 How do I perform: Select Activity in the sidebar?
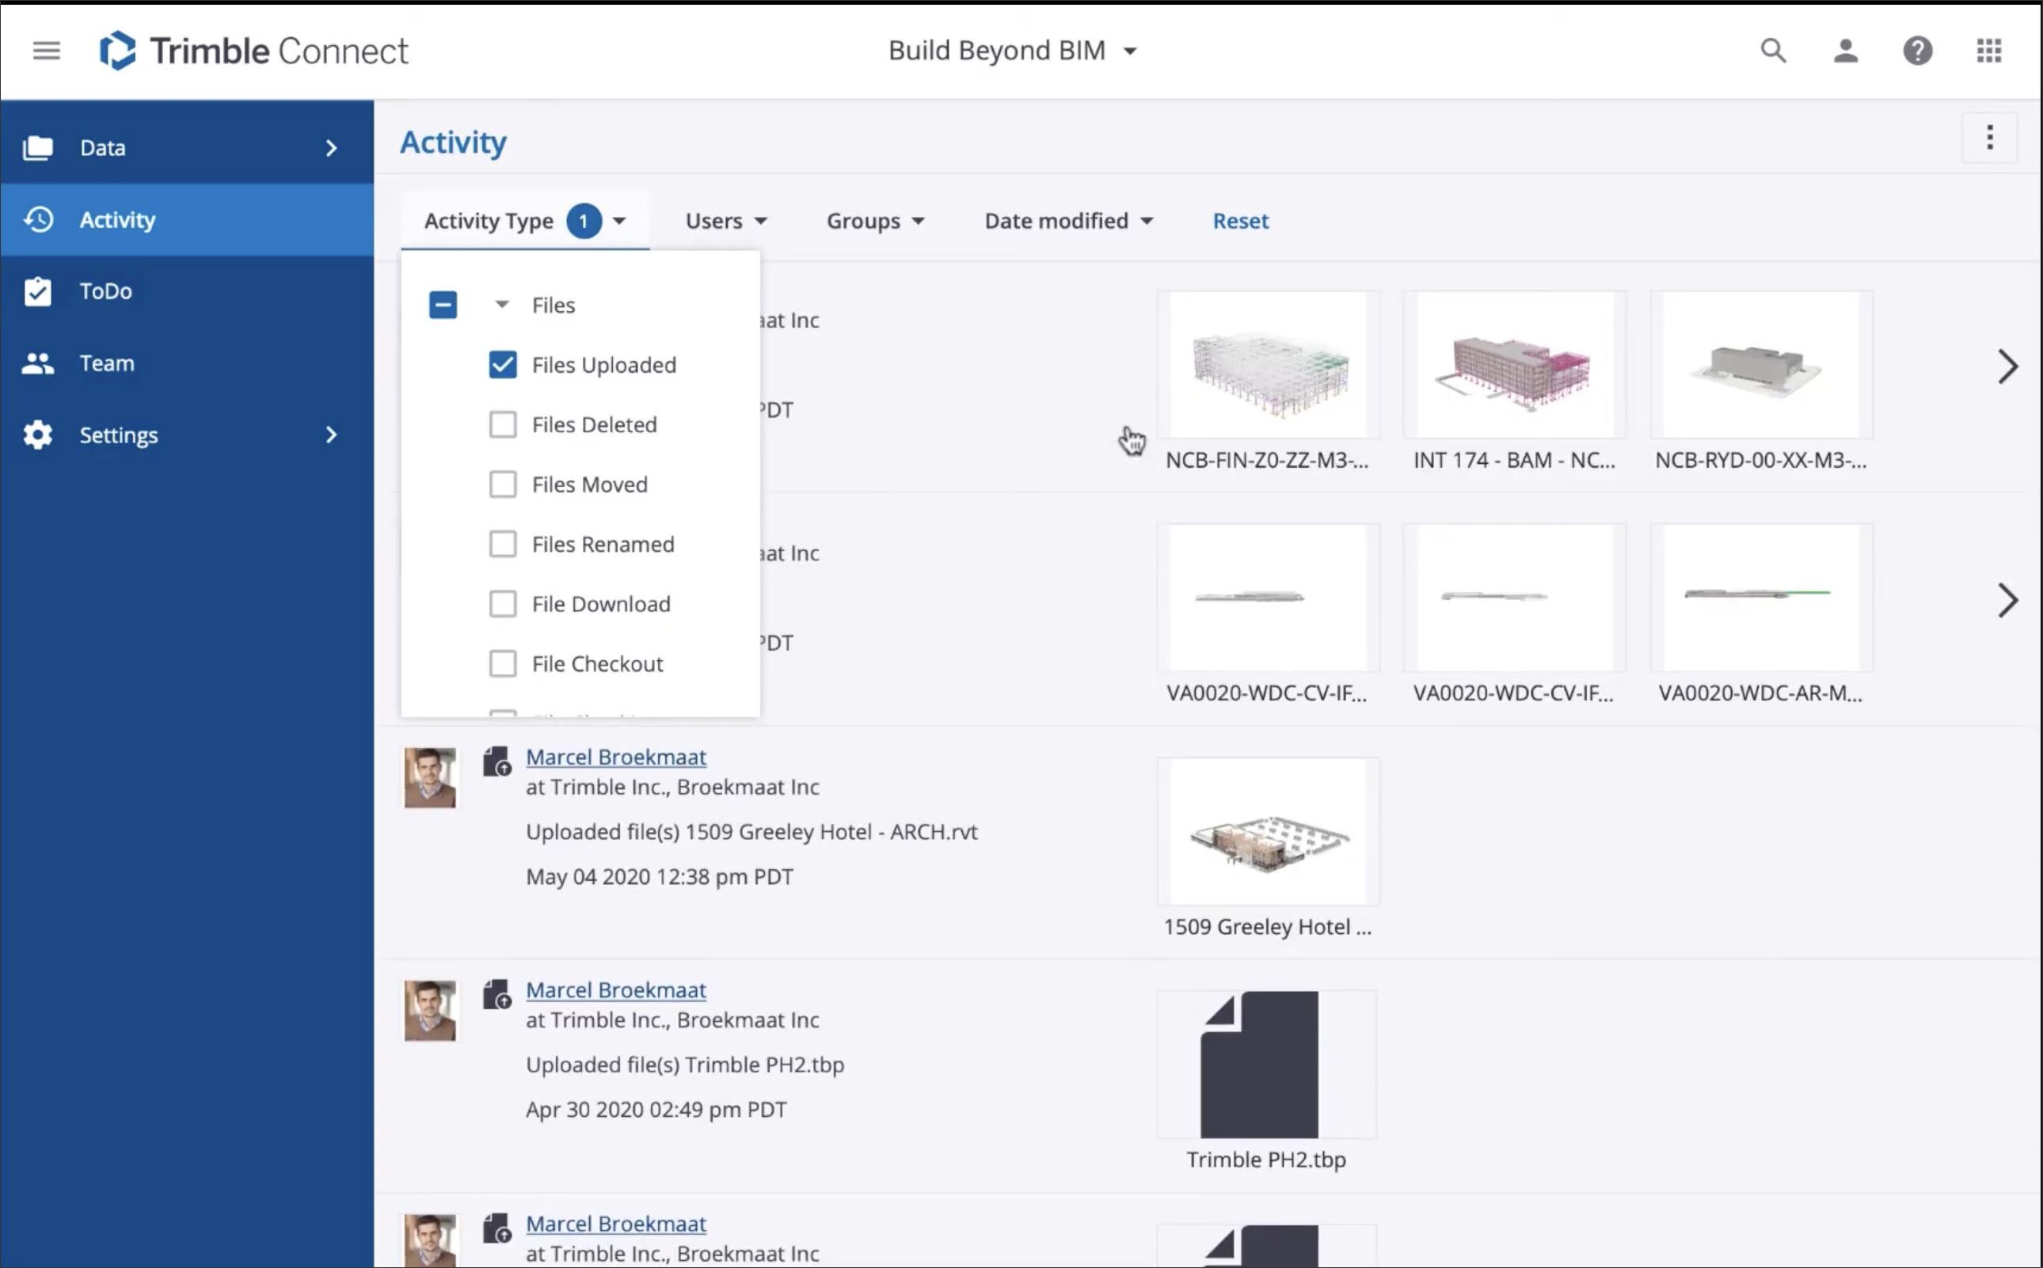click(x=187, y=220)
